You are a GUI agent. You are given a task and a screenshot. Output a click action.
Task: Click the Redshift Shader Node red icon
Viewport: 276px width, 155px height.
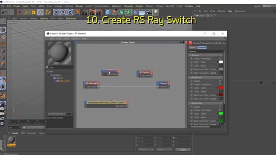190,43
